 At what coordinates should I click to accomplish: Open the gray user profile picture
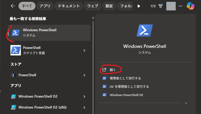click(x=171, y=6)
